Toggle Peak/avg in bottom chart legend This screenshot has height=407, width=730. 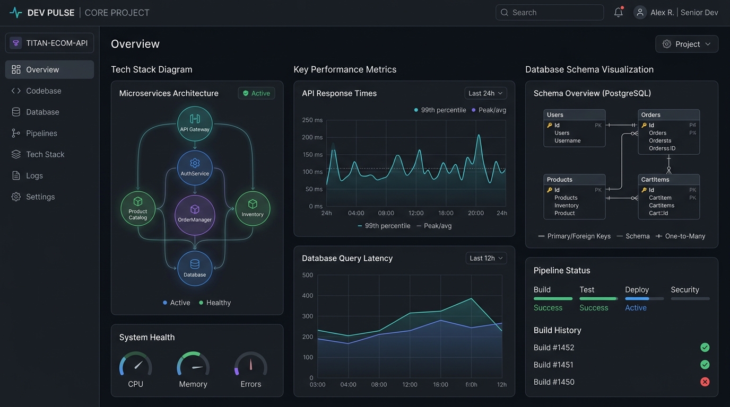click(434, 226)
